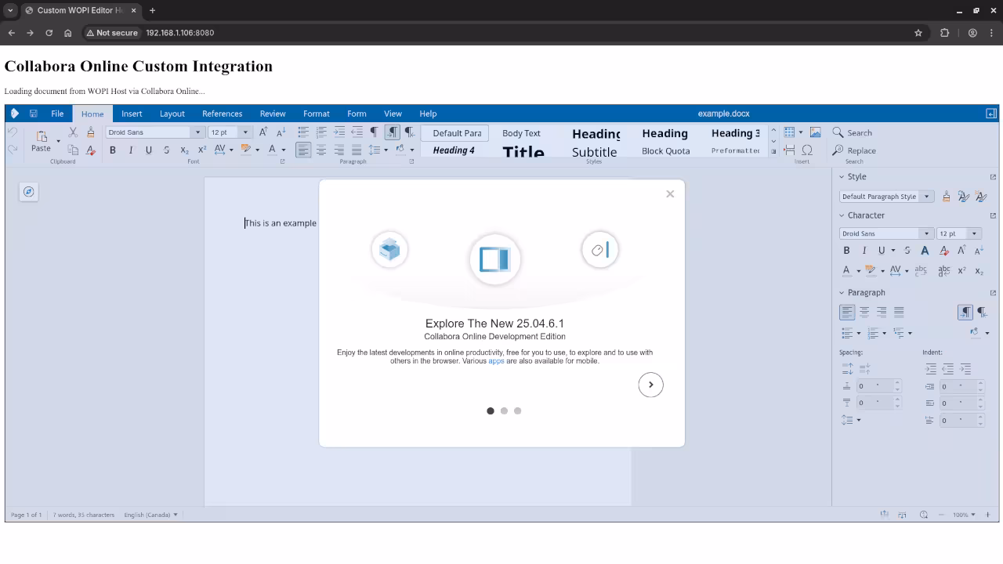Open Default Paragraph Style dropdown in sidebar

927,197
